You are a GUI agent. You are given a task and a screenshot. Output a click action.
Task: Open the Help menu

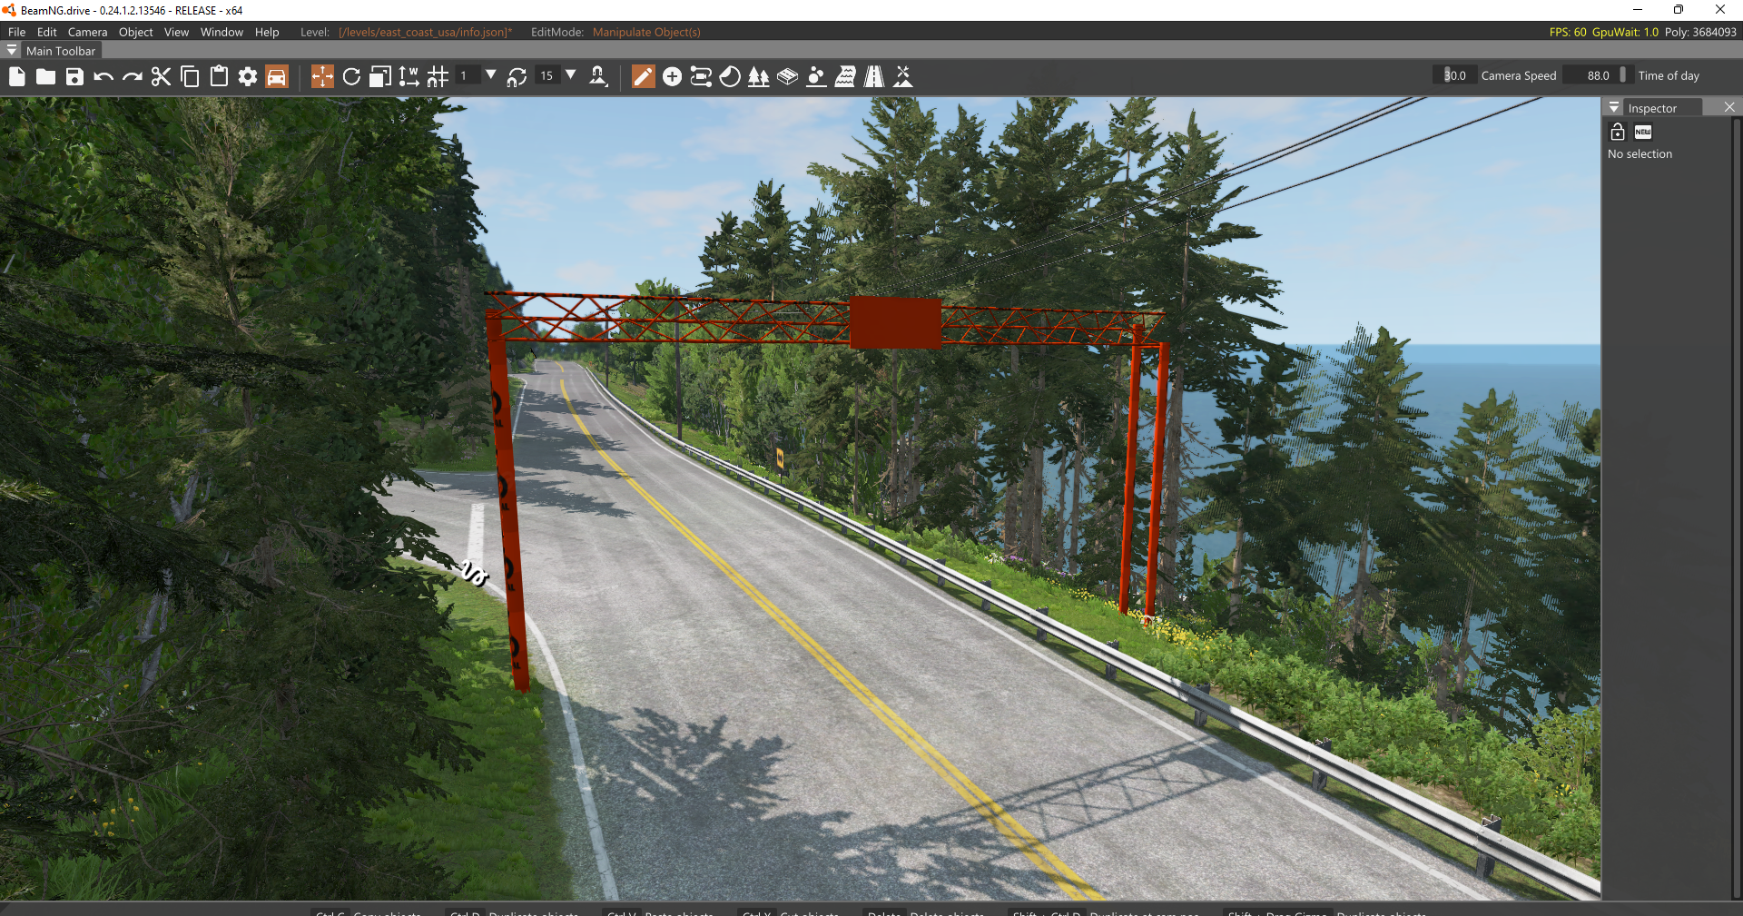click(x=267, y=32)
